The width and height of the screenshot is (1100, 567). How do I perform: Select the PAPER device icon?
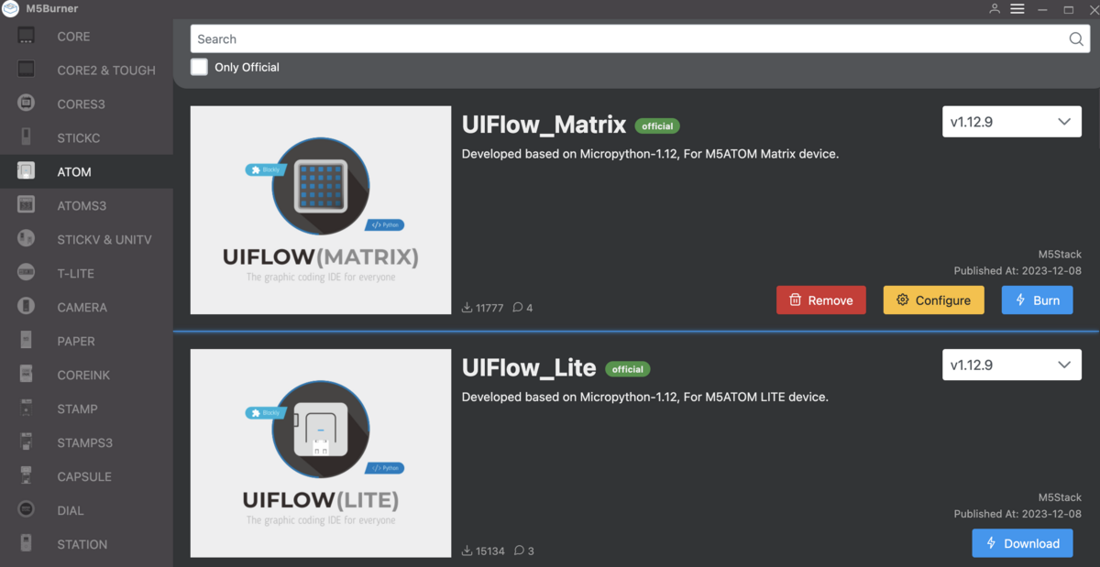[x=27, y=341]
